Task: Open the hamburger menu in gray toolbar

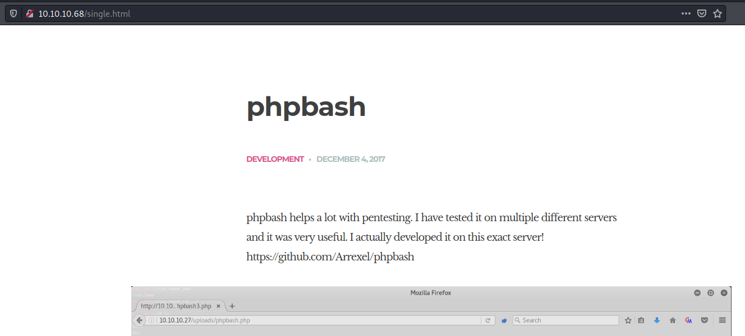Action: pyautogui.click(x=723, y=320)
